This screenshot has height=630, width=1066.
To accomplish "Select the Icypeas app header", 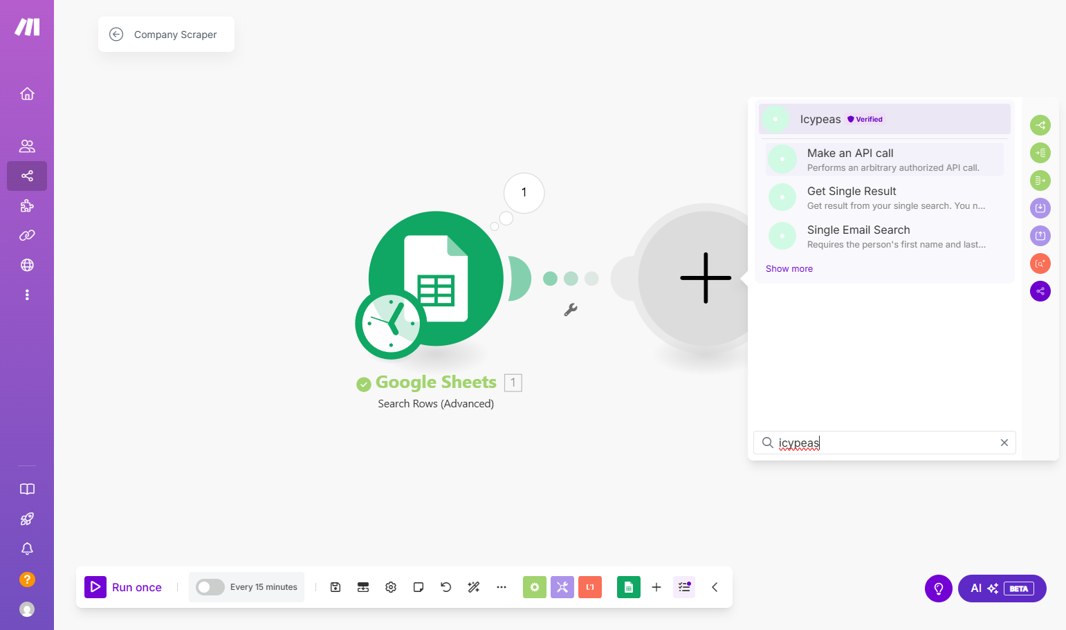I will (x=885, y=119).
